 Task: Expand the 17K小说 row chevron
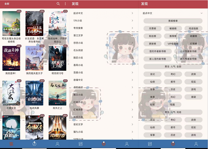pos(132,21)
